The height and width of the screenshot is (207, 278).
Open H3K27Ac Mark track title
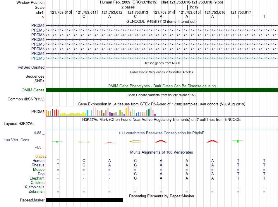[x=161, y=120]
